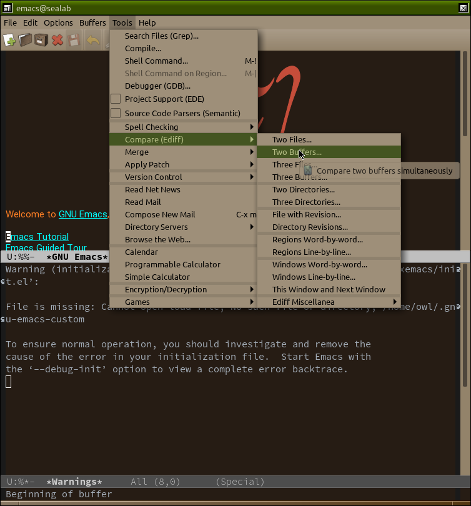Click the *Warnings* mode line buffer name
This screenshot has height=506, width=471.
74,482
